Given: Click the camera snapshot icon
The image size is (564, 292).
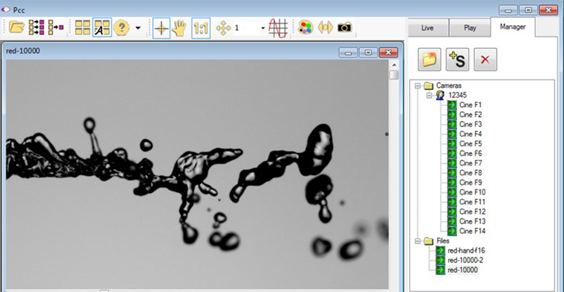Looking at the screenshot, I should click(x=345, y=27).
